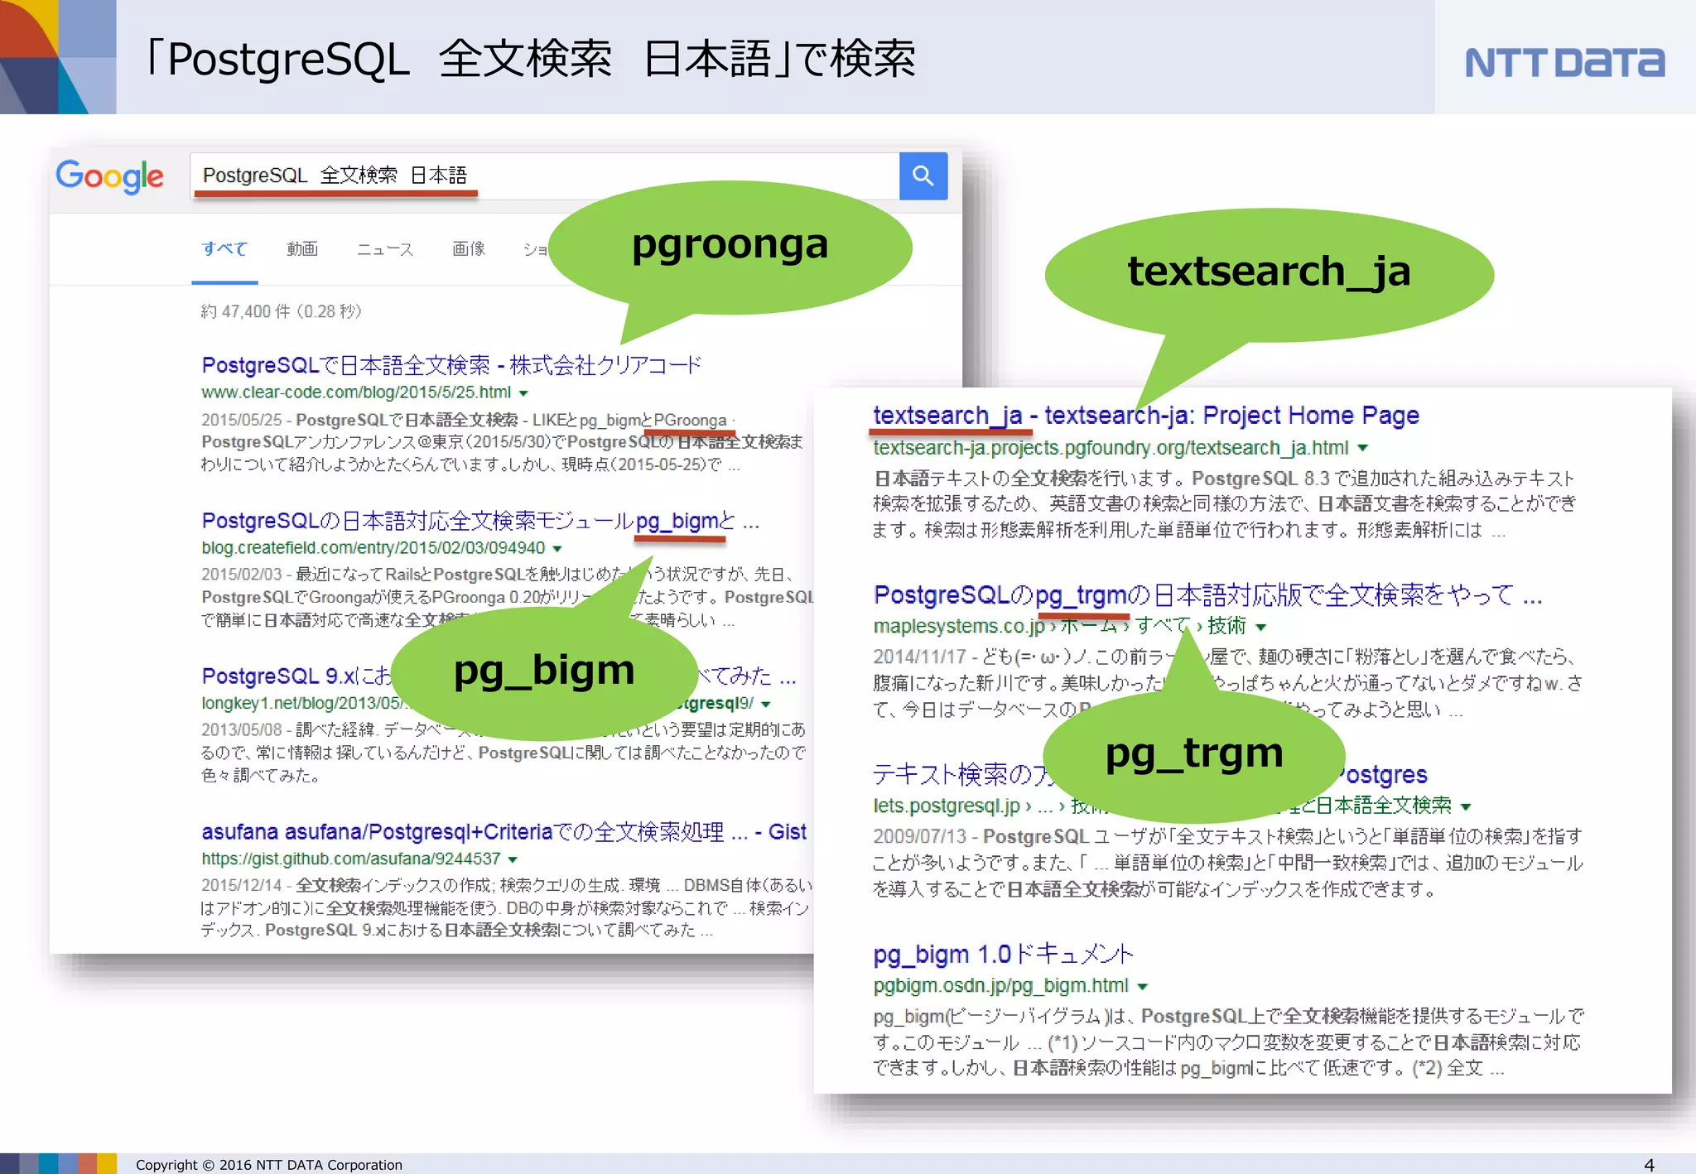Click the slide page number 4
Viewport: 1696px width, 1174px height.
(x=1649, y=1164)
